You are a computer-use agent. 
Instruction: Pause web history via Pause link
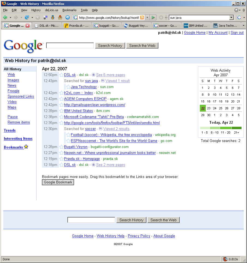[13, 117]
